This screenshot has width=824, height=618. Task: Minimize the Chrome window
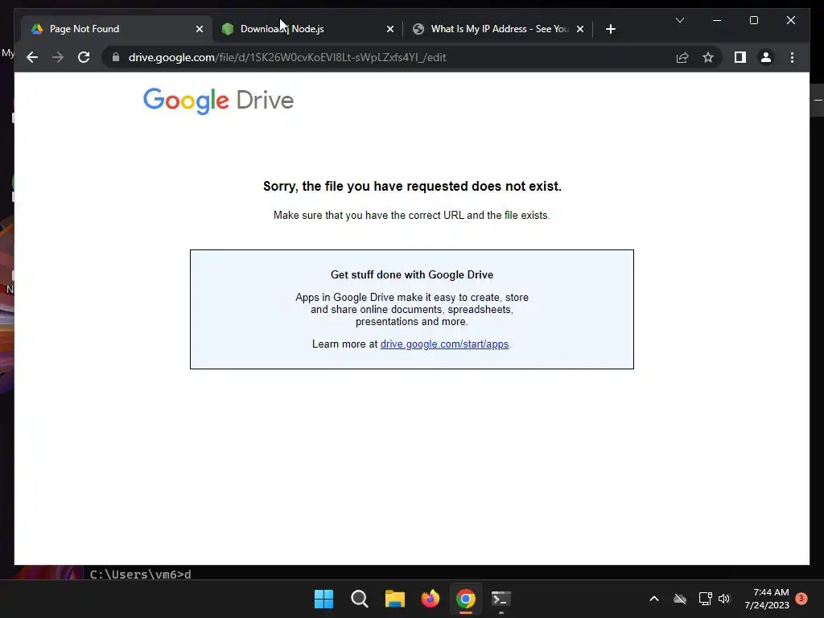[717, 20]
